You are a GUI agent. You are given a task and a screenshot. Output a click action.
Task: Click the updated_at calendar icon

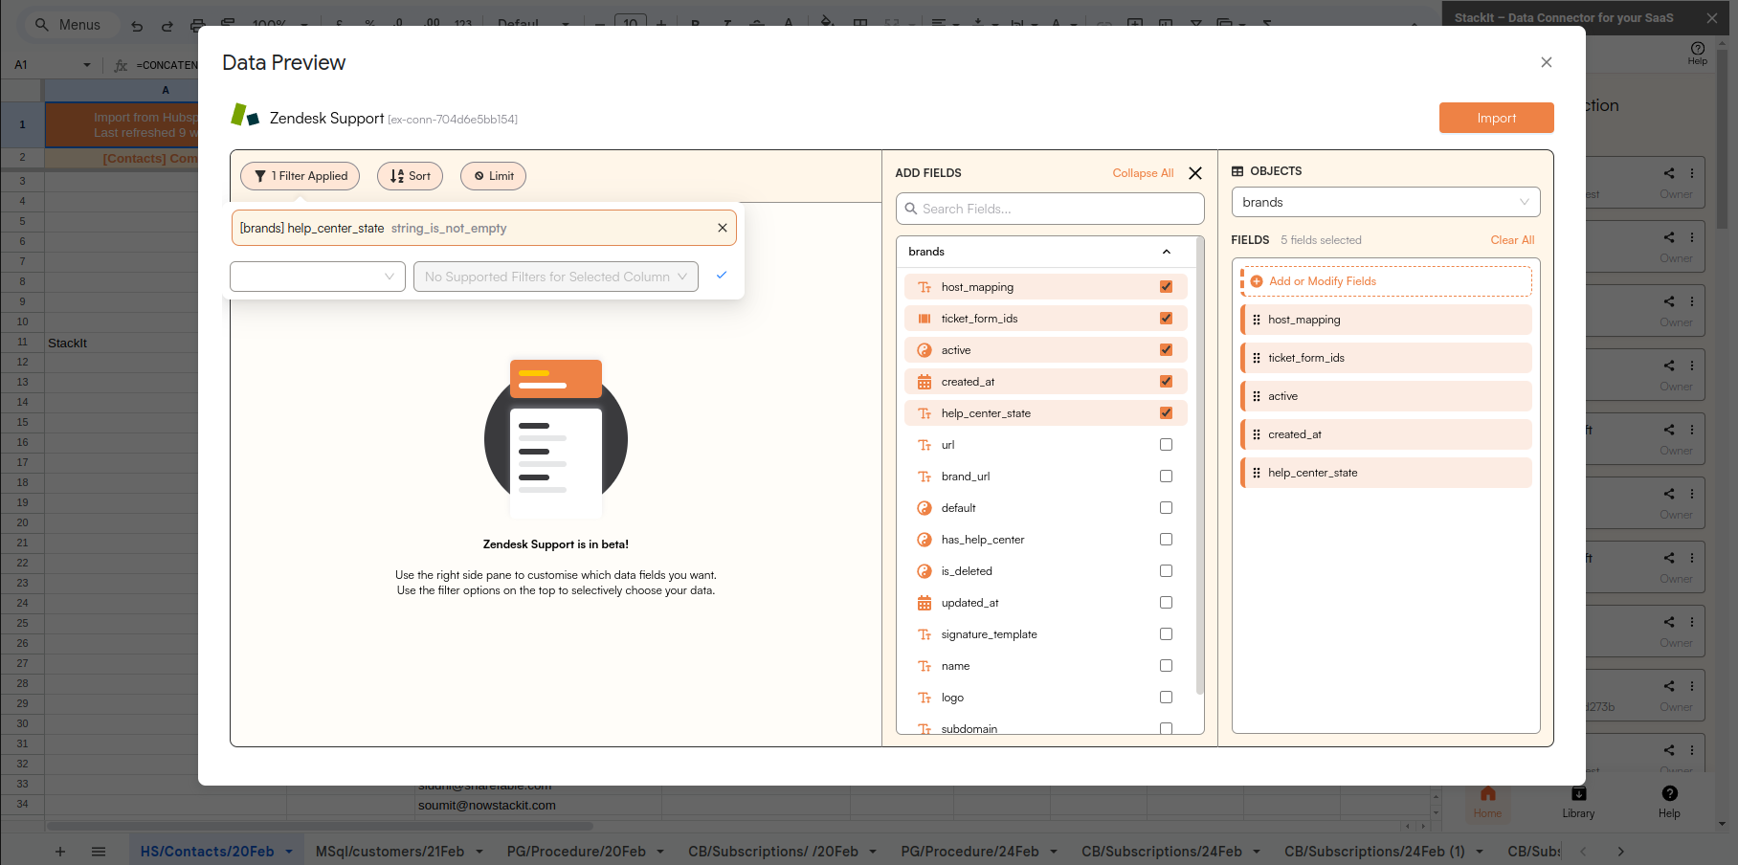[925, 603]
